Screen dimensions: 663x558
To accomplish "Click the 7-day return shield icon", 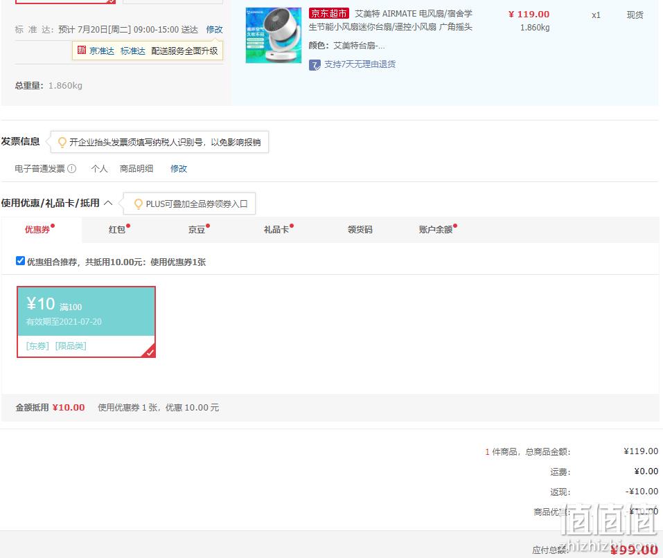I will tap(315, 64).
